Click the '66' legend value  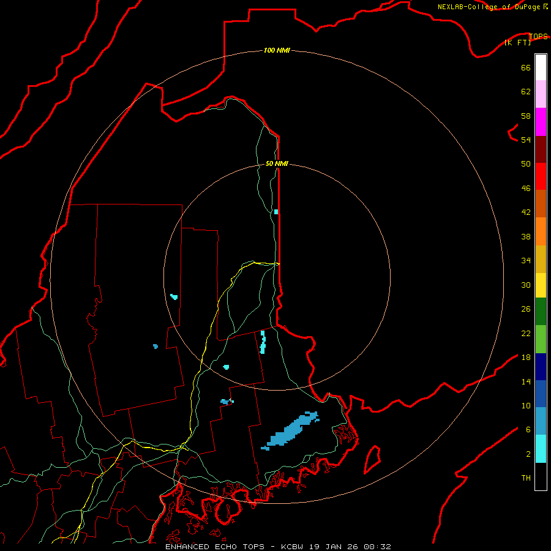pos(526,67)
